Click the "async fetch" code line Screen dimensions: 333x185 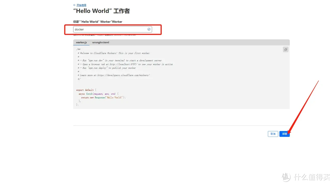click(99, 94)
